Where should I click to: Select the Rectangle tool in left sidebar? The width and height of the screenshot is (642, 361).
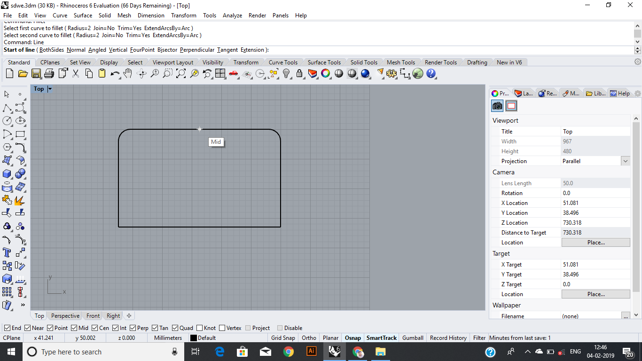click(20, 134)
